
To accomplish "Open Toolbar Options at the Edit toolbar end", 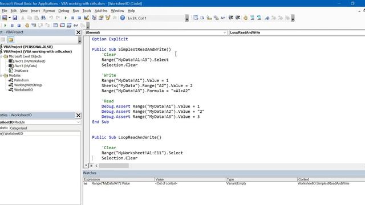I will (293, 18).
